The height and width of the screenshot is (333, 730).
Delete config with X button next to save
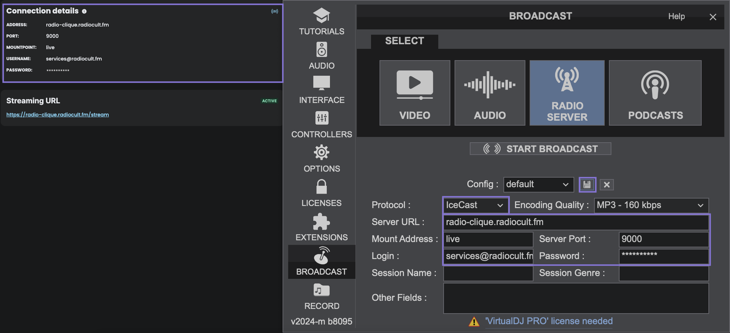[x=607, y=184]
